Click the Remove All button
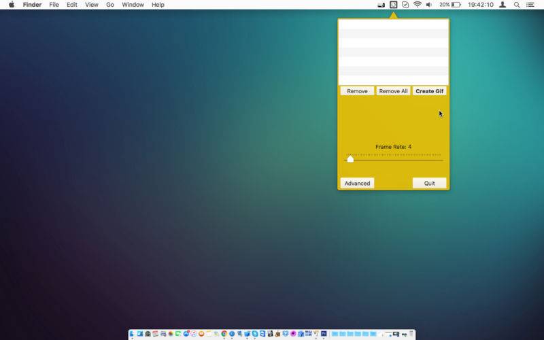 click(x=393, y=91)
